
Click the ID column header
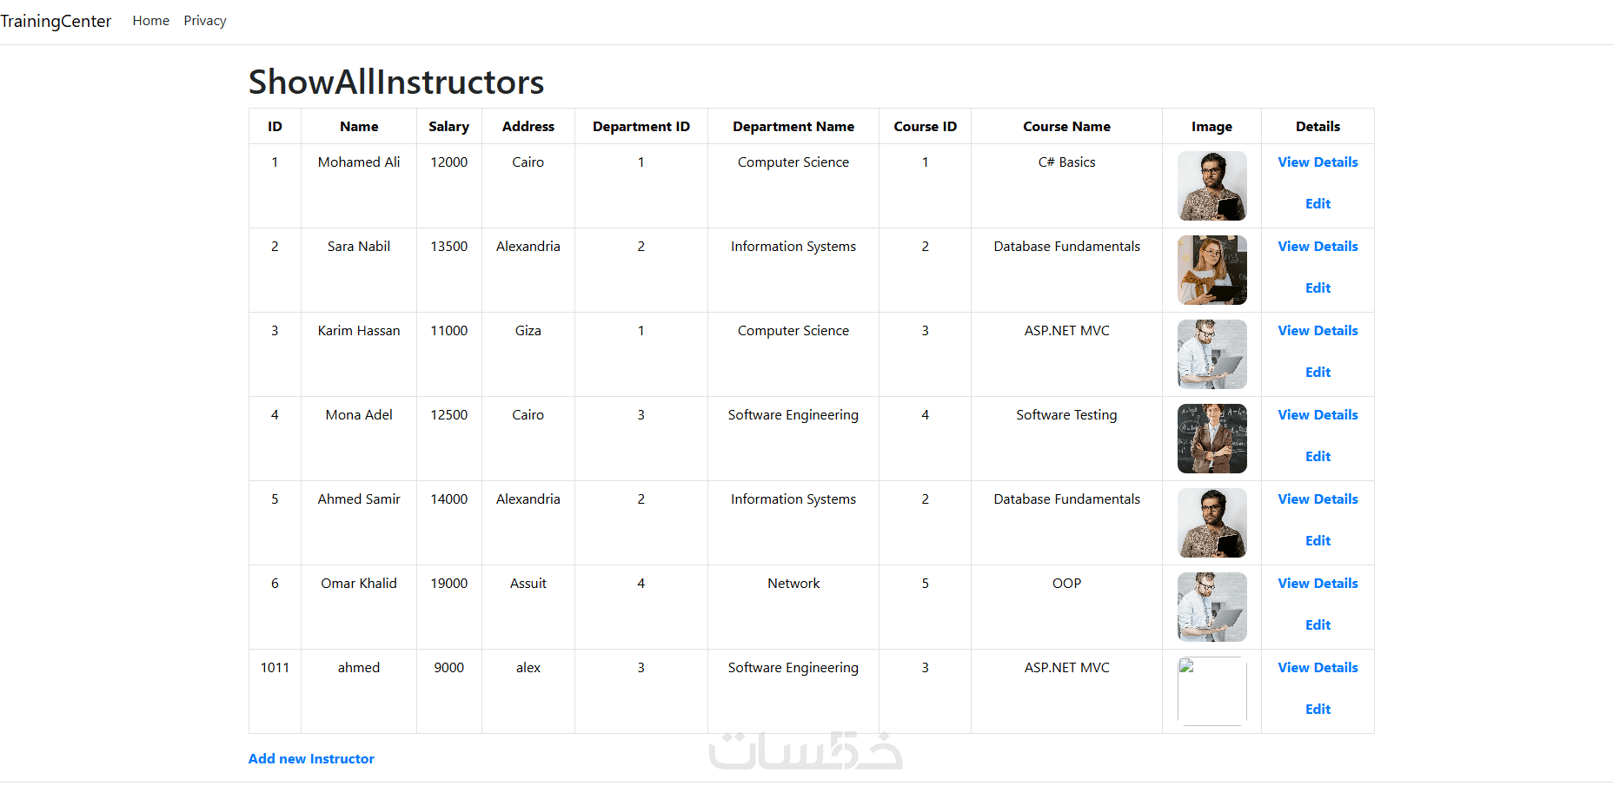[275, 127]
